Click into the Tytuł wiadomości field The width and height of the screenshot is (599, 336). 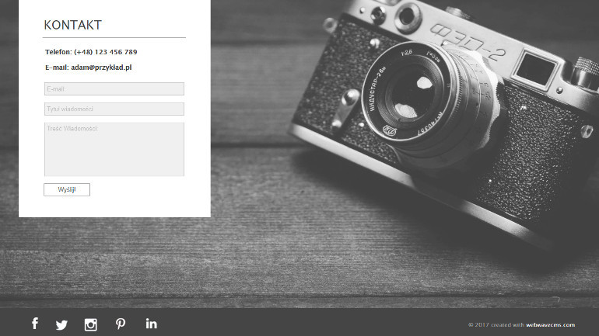[x=114, y=109]
